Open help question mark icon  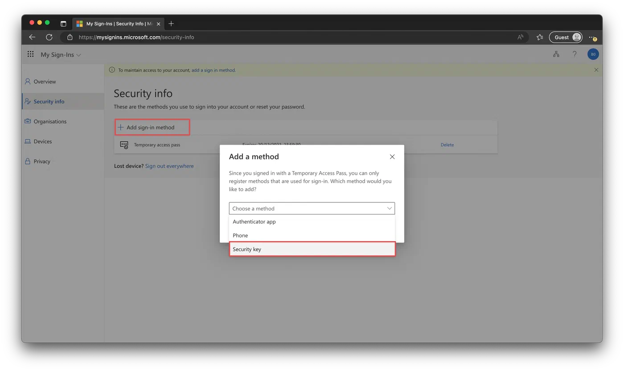pyautogui.click(x=575, y=54)
